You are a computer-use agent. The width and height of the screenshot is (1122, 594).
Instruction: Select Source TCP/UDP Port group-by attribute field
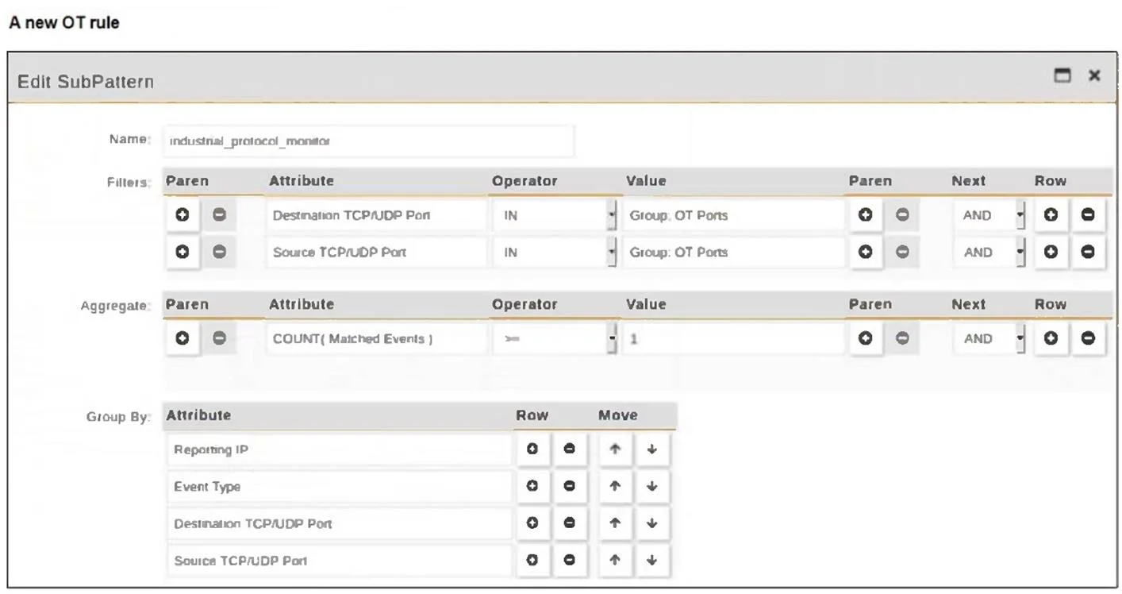click(x=340, y=560)
